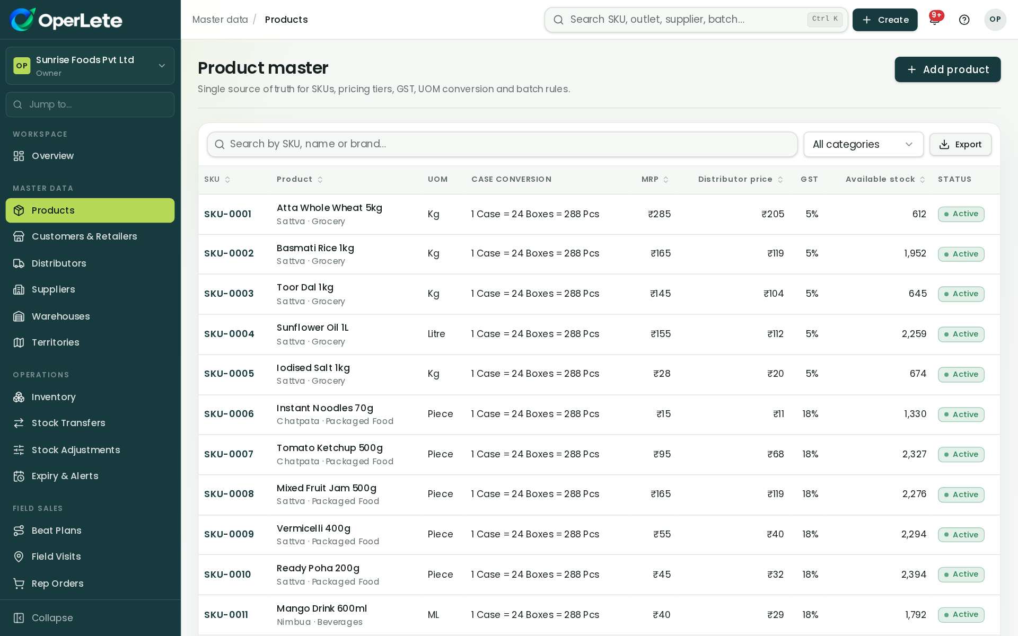Image resolution: width=1018 pixels, height=636 pixels.
Task: Open the All categories dropdown
Action: coord(863,144)
